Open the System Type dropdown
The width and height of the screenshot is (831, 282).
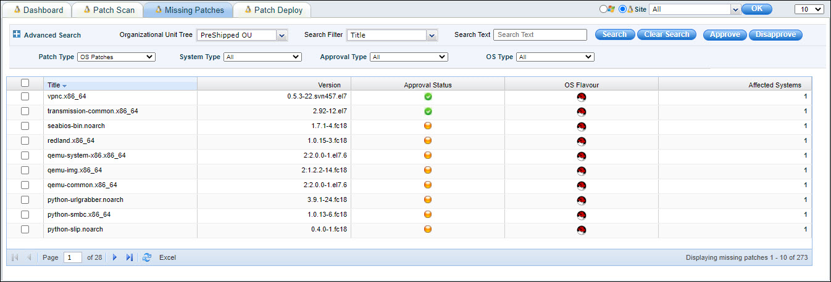[264, 57]
